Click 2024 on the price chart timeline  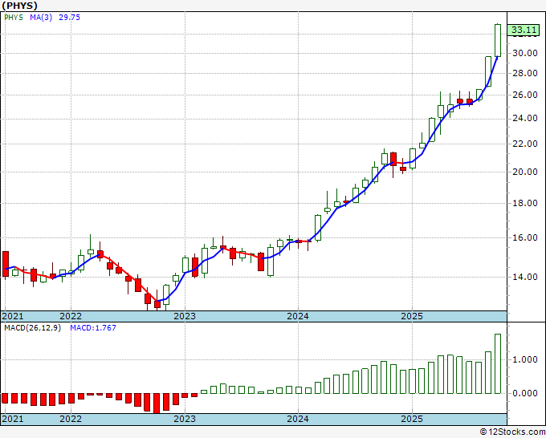(298, 316)
